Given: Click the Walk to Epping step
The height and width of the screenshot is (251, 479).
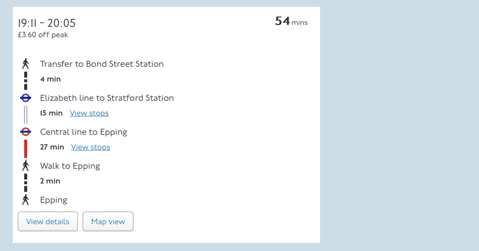Looking at the screenshot, I should click(70, 166).
